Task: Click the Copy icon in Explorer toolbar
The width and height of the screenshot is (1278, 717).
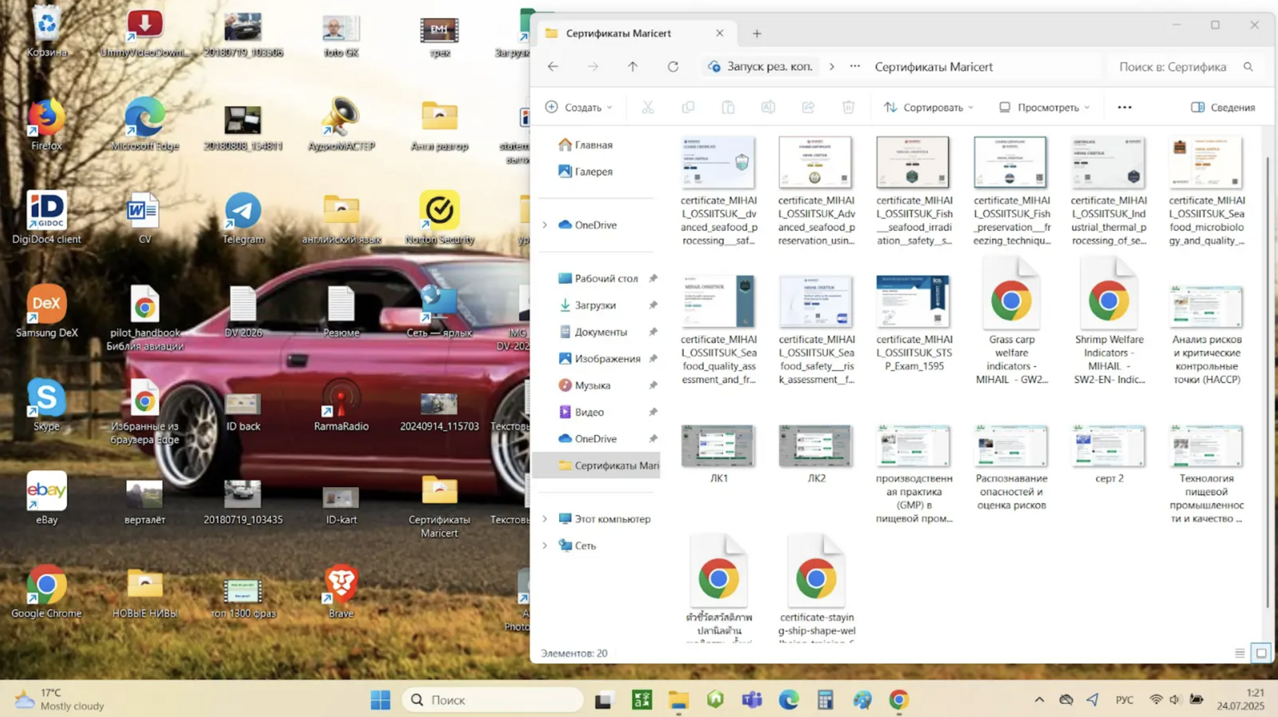Action: pyautogui.click(x=688, y=107)
